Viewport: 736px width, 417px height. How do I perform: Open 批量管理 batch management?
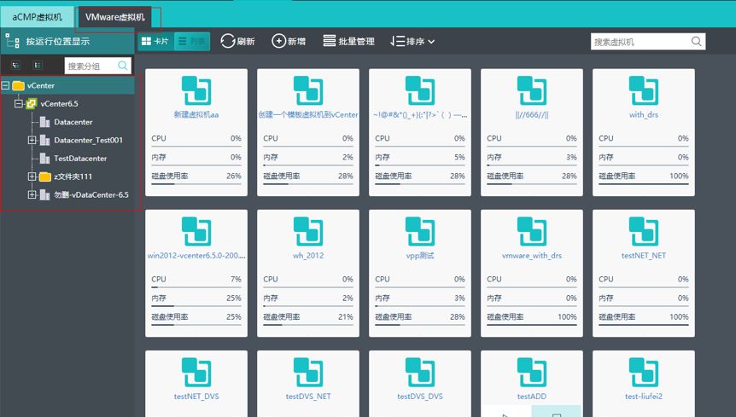click(348, 41)
